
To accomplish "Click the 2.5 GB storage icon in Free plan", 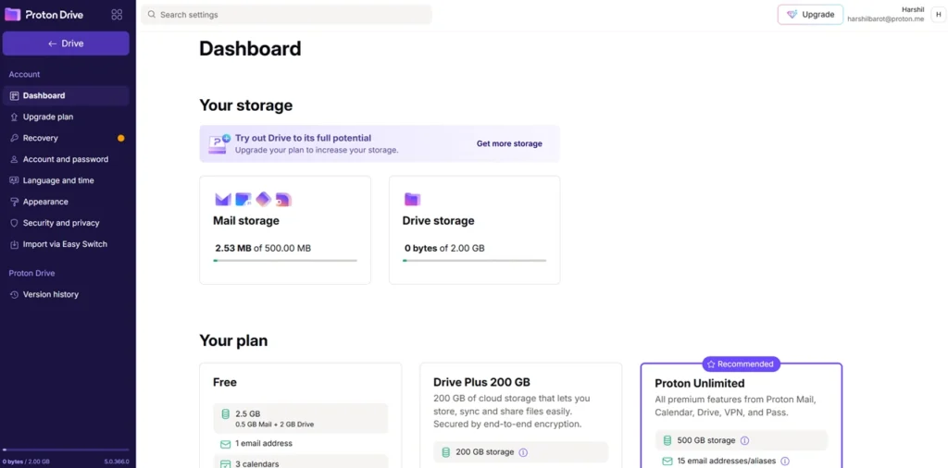I will point(226,414).
